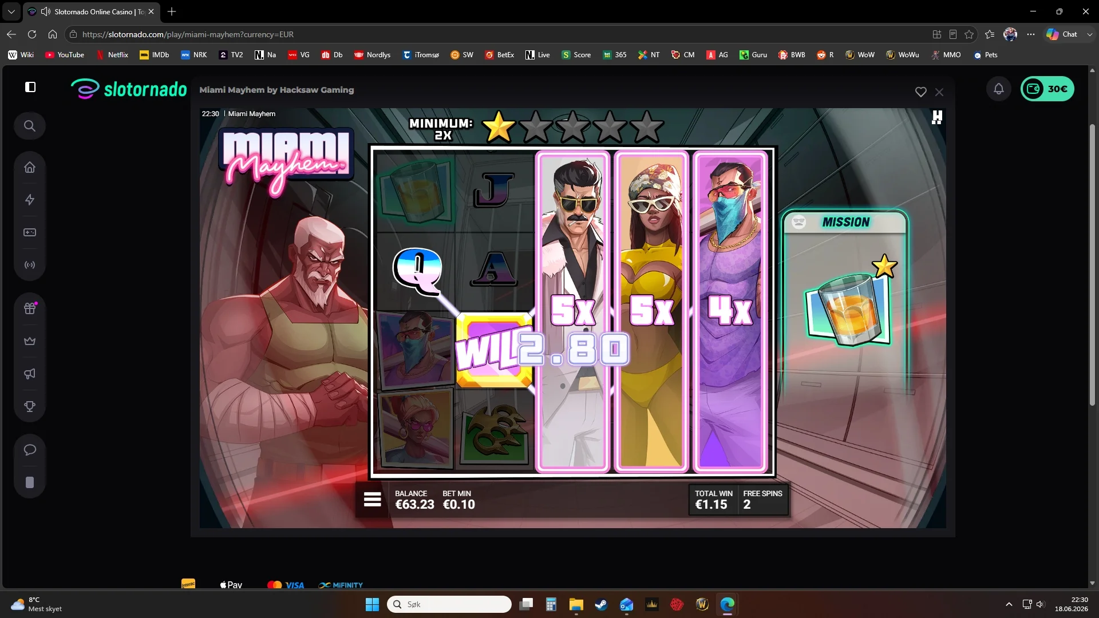This screenshot has height=618, width=1099.
Task: Toggle the browser tab mute speaker icon
Action: point(45,11)
